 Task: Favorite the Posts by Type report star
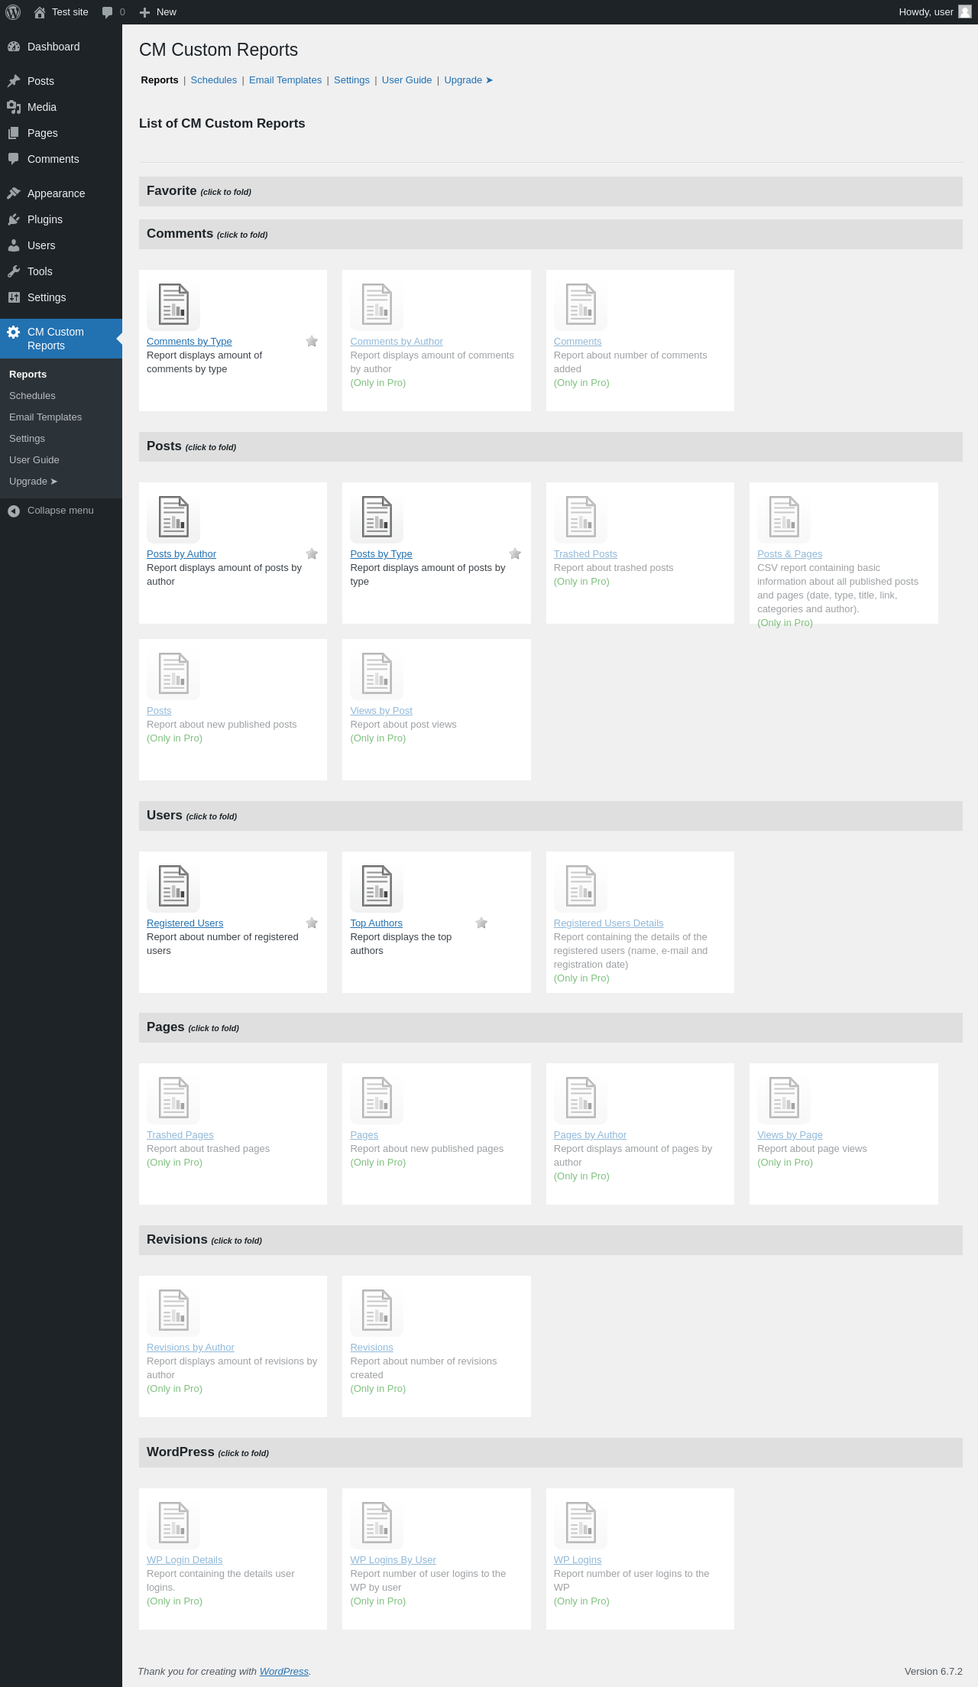coord(515,554)
